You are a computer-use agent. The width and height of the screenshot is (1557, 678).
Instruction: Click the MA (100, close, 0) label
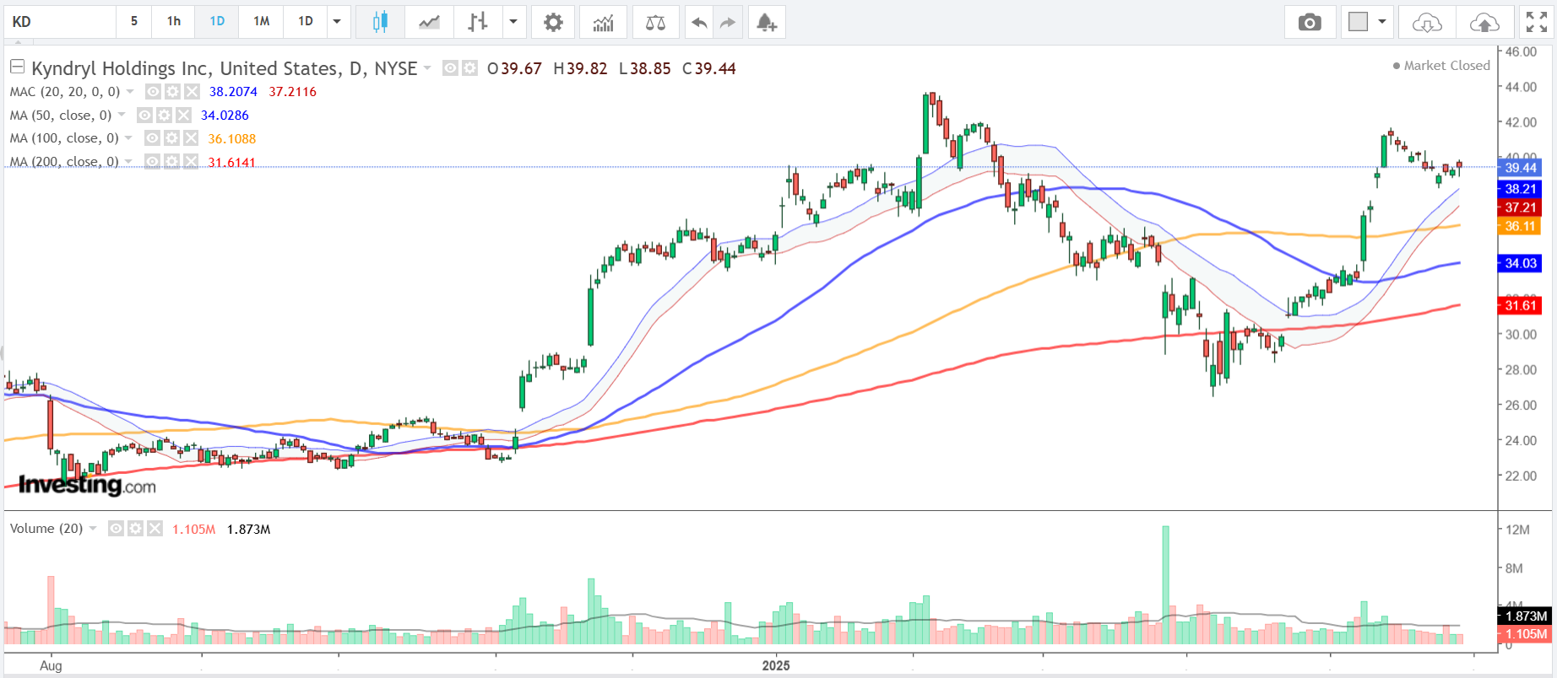pos(64,138)
